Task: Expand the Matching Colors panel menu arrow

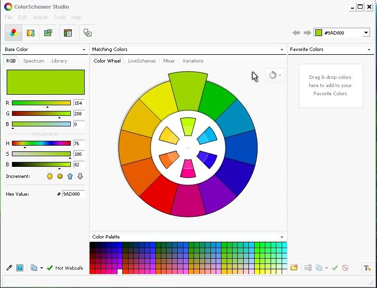Action: coord(282,50)
